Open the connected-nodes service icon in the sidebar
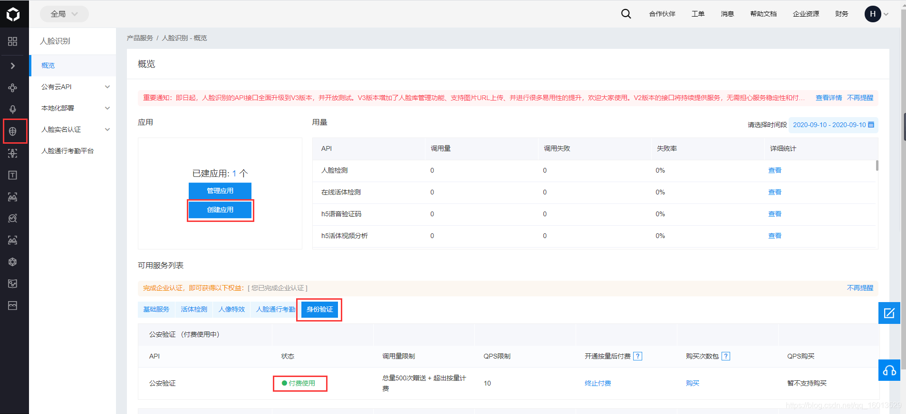Screen dimensions: 906x414 coord(13,88)
